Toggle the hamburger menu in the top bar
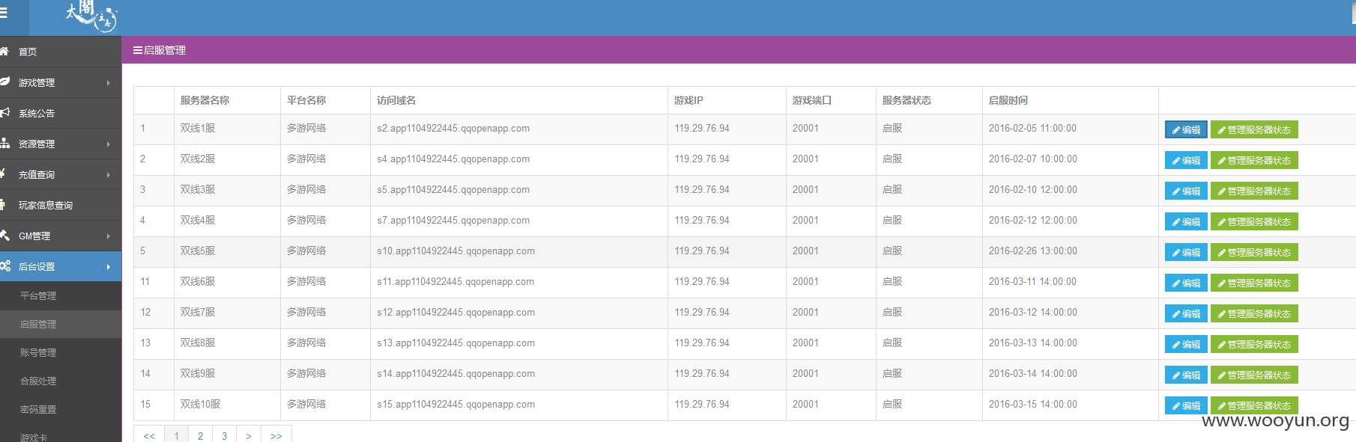This screenshot has height=442, width=1356. click(4, 13)
